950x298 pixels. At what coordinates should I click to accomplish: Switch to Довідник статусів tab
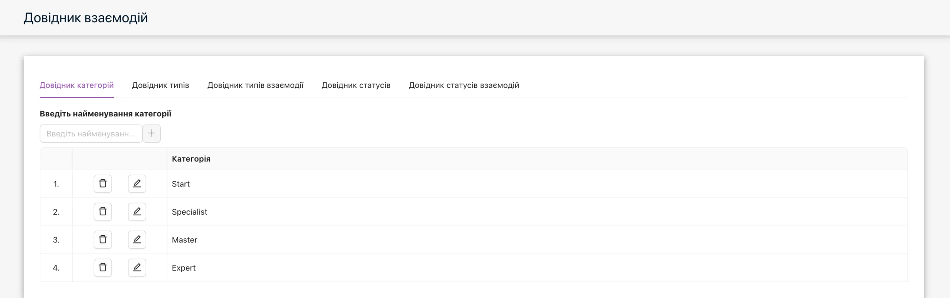click(x=356, y=85)
